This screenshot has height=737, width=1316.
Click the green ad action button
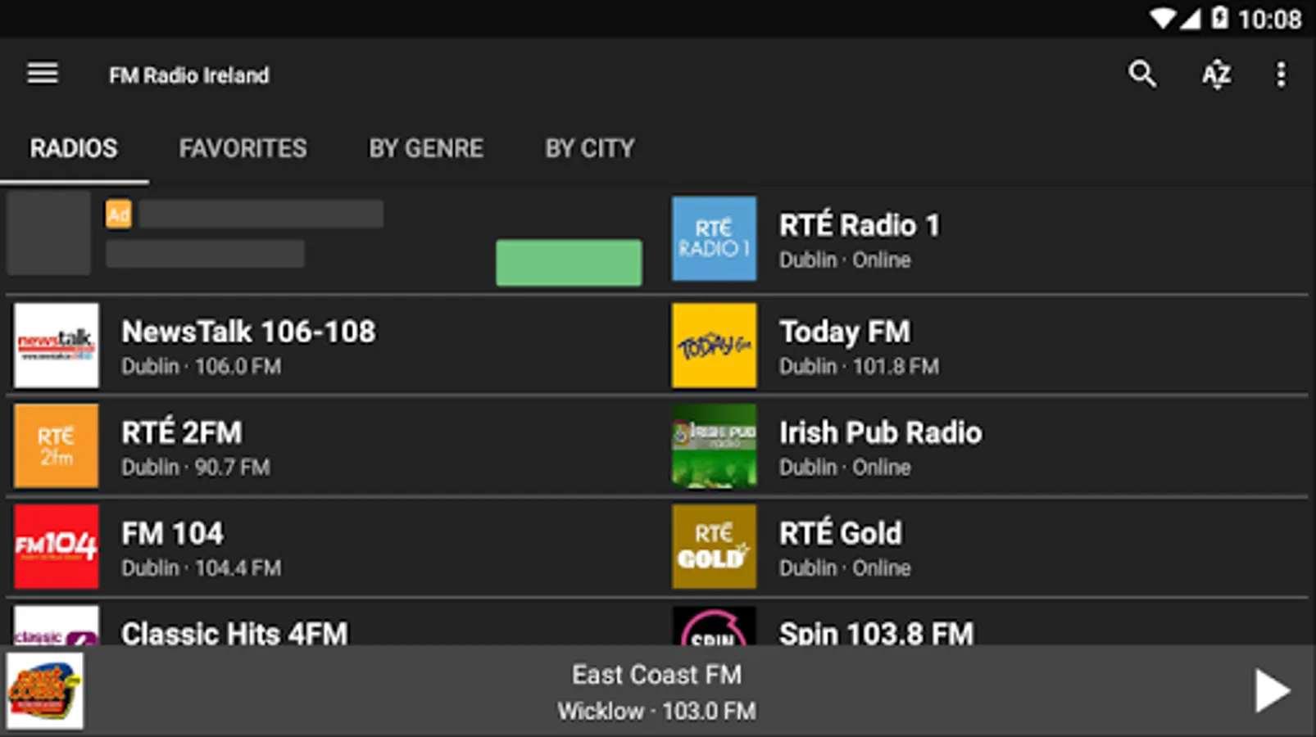coord(569,263)
